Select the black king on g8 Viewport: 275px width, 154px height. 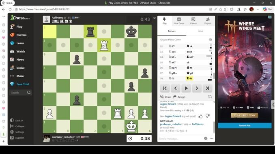(131, 32)
